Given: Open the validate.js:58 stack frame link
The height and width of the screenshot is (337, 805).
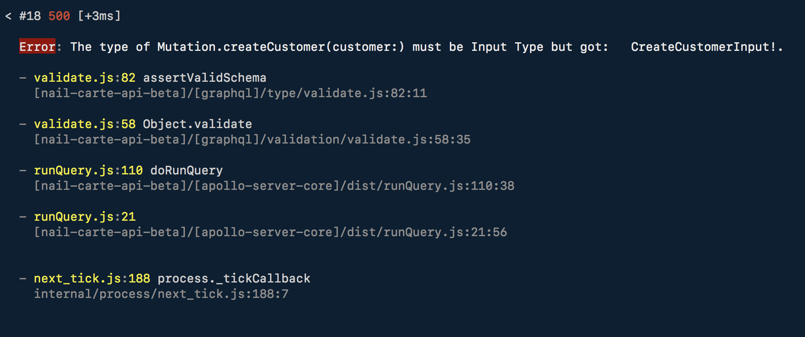Looking at the screenshot, I should (x=85, y=124).
